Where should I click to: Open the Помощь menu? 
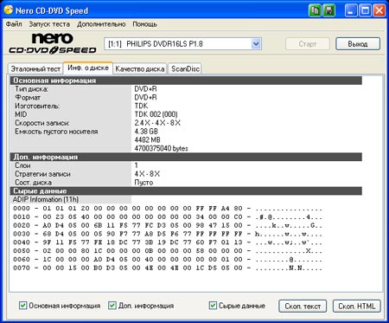tap(144, 24)
